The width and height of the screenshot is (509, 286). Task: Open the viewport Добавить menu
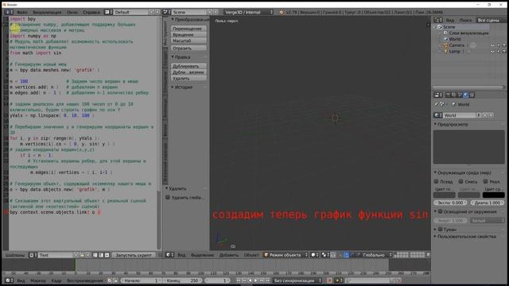coord(229,255)
